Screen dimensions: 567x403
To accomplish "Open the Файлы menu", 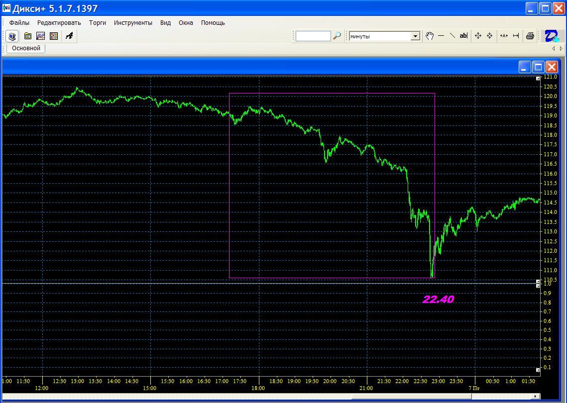I will tap(19, 23).
